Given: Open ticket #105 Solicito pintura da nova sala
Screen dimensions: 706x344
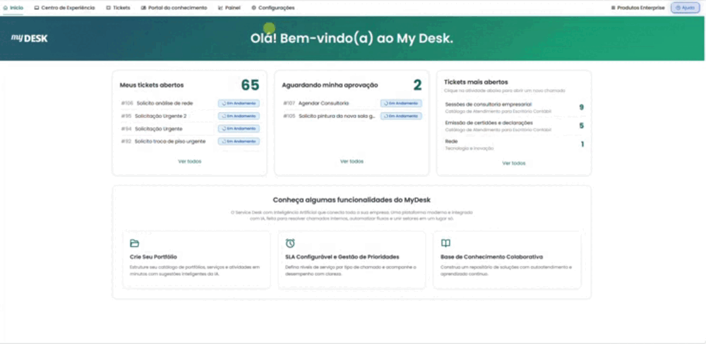Looking at the screenshot, I should [x=352, y=116].
